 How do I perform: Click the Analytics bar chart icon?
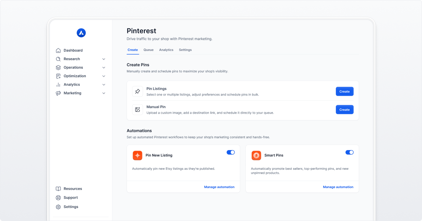click(x=58, y=85)
